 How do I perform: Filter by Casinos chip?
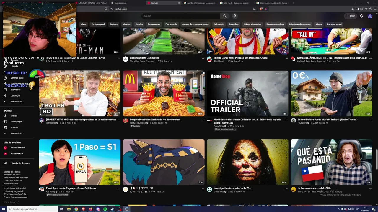click(x=114, y=24)
